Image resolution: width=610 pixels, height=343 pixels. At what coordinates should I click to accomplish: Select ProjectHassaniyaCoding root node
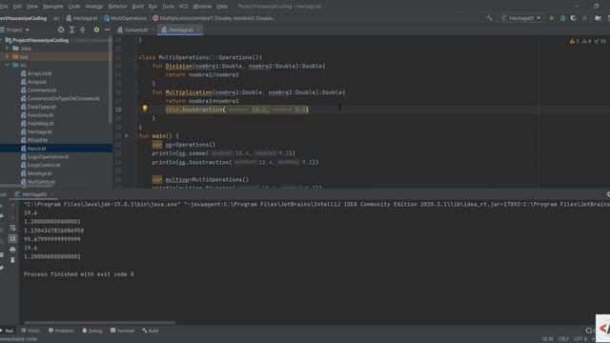pos(40,40)
